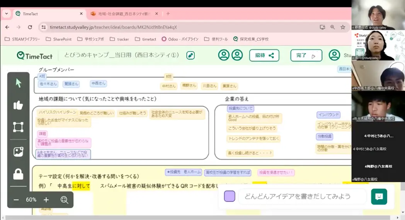
Task: Bookmark this page with star icon
Action: 343,27
